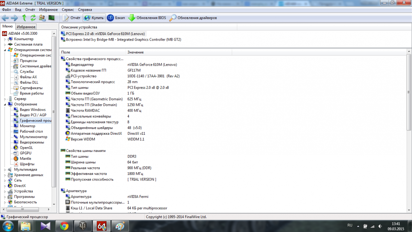Open the Избранное menu in menu bar
412x232 pixels.
pos(48,10)
